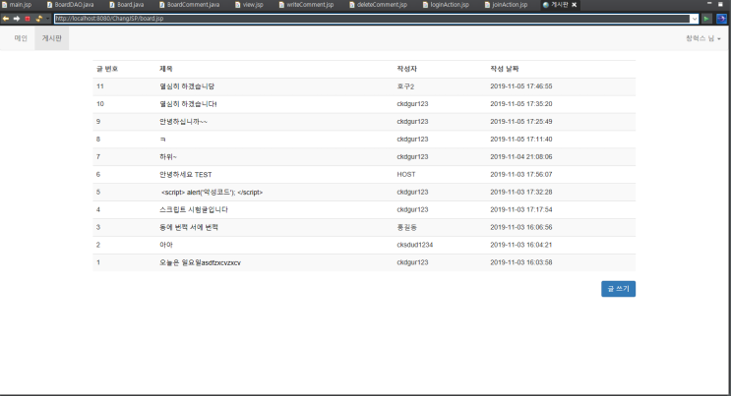
Task: Switch to the writeComment.jsp tab
Action: (x=306, y=5)
